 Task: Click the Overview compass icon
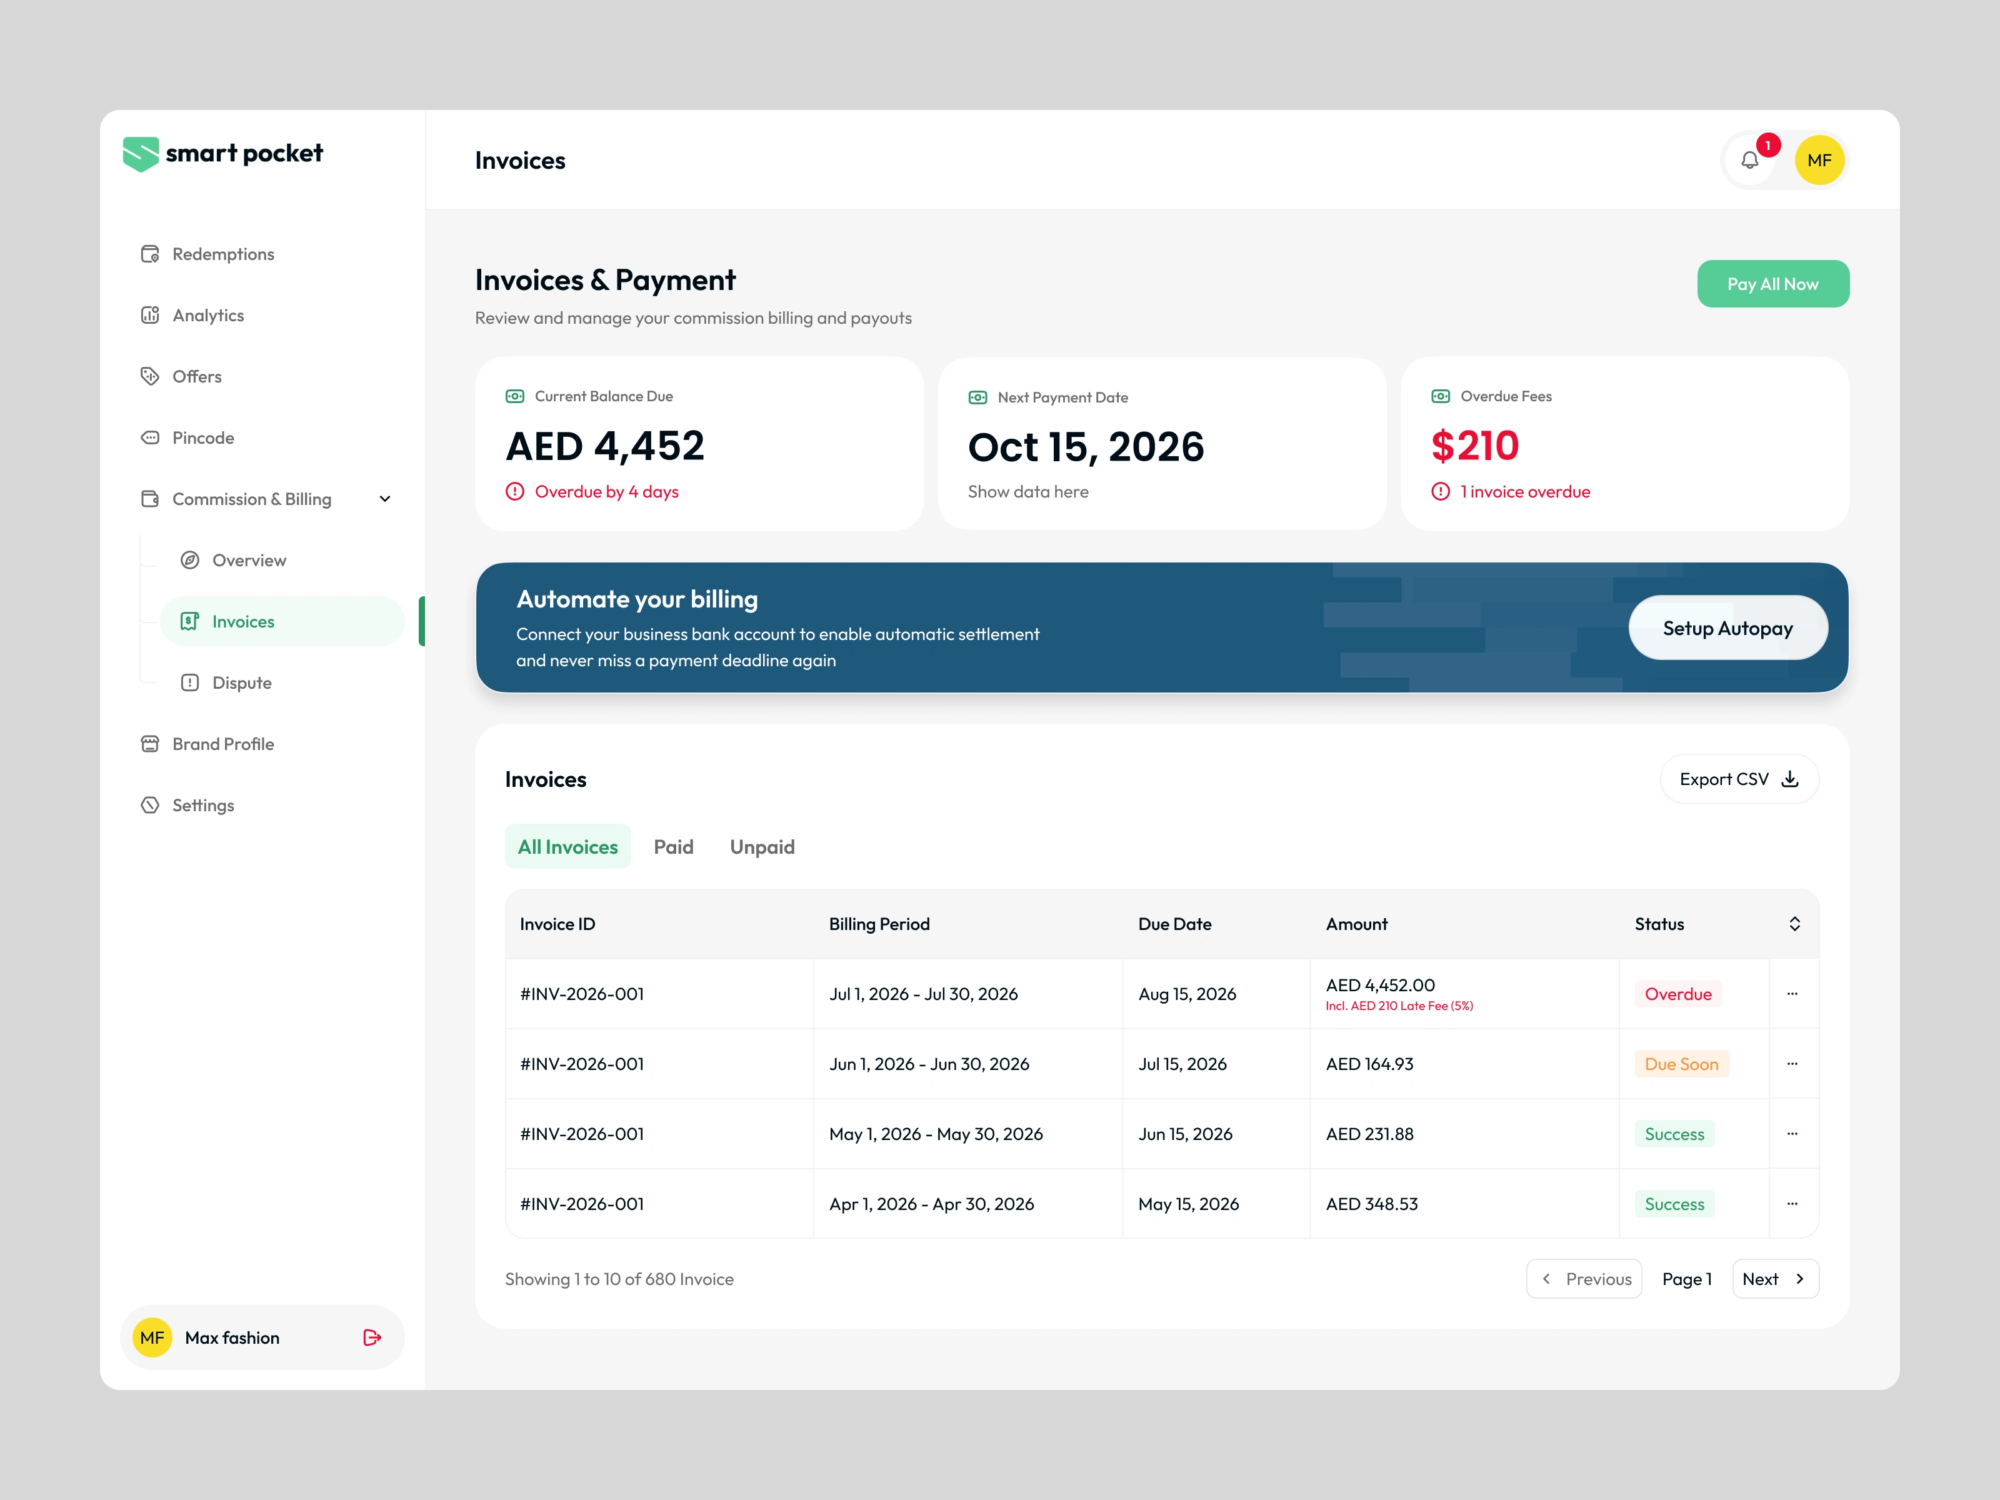pyautogui.click(x=190, y=561)
